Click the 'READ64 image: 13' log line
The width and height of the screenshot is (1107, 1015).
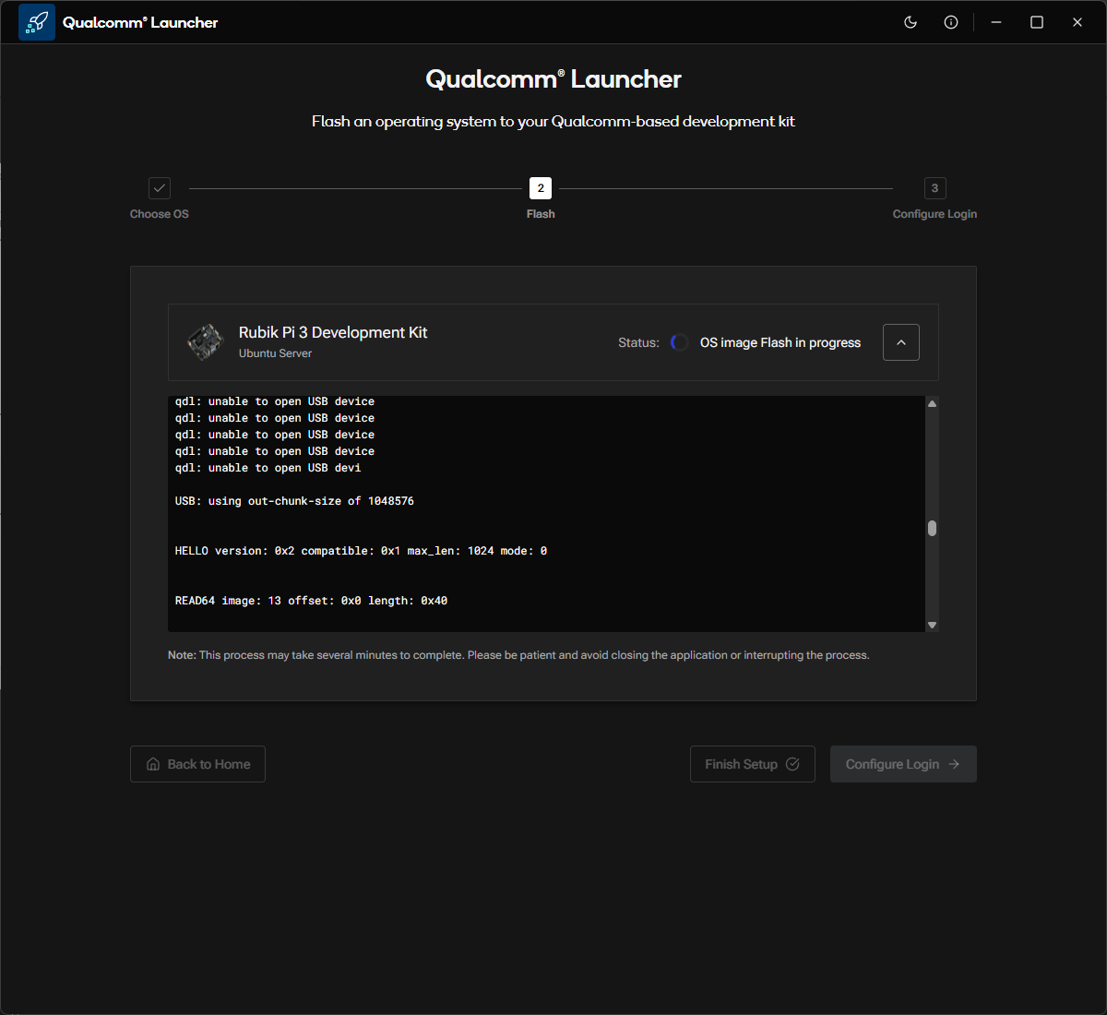[x=311, y=601]
